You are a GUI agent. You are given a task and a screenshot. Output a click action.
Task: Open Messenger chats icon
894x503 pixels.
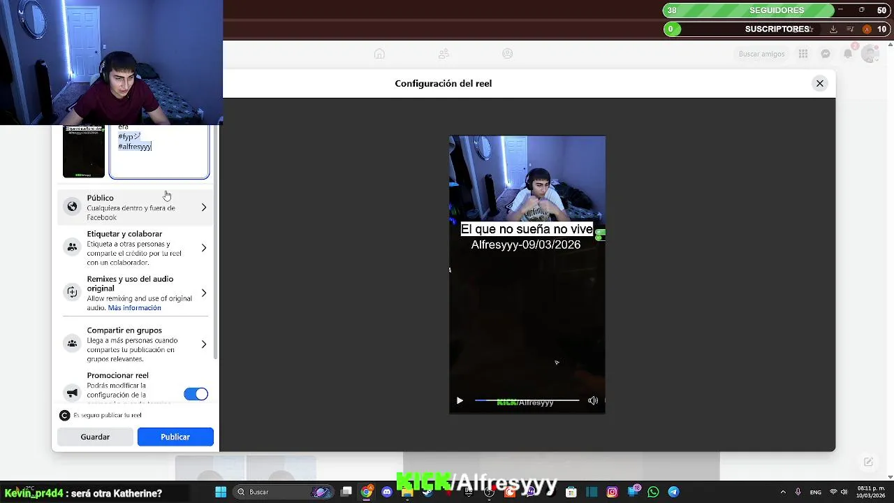826,54
